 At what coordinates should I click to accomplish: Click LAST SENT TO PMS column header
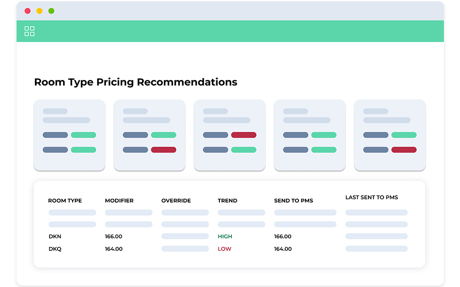[372, 197]
